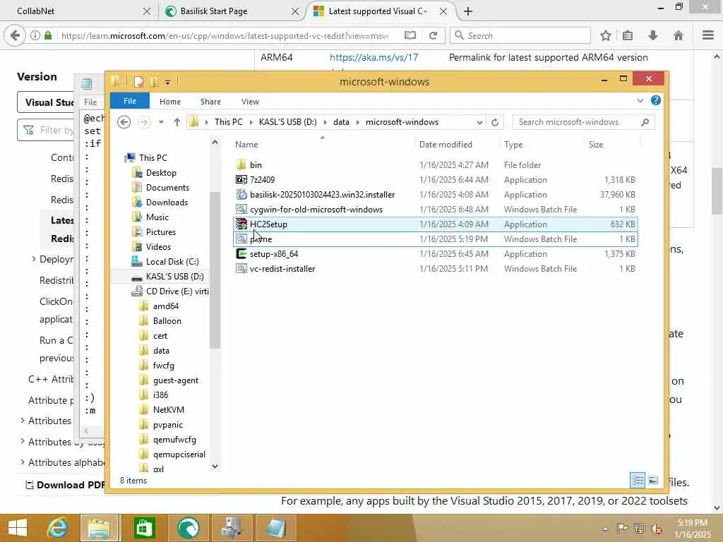Viewport: 723px width, 542px height.
Task: Expand the Attributes item in docs sidebar
Action: [x=22, y=421]
